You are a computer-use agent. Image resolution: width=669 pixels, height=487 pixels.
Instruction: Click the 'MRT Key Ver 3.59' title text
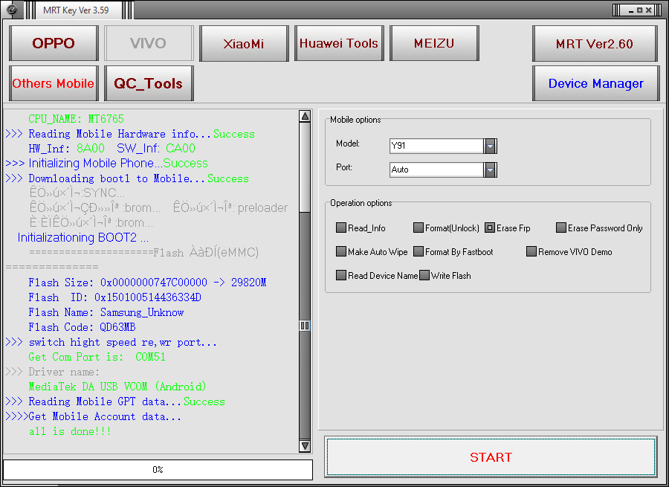(x=76, y=10)
